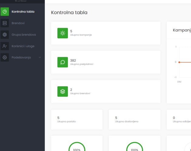Click the 'Ukupno pretplatnici' label

pos(82,64)
